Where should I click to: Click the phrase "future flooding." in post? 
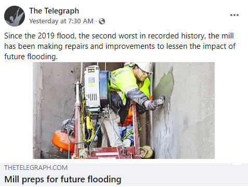[31, 57]
